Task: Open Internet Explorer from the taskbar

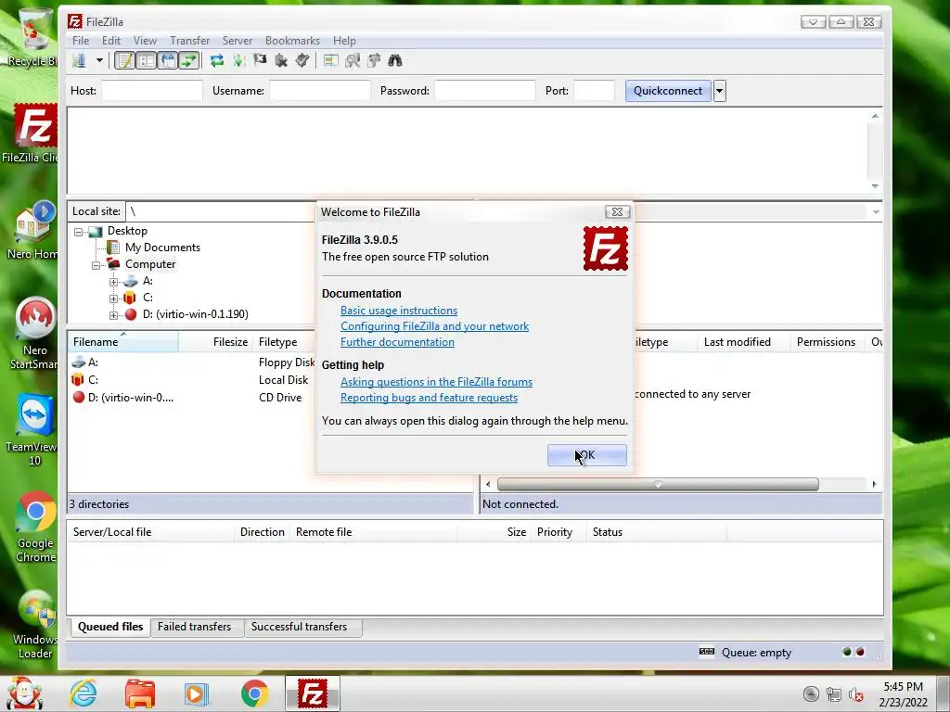Action: (83, 693)
